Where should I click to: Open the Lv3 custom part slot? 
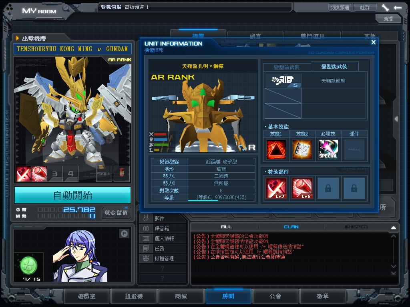tap(276, 188)
